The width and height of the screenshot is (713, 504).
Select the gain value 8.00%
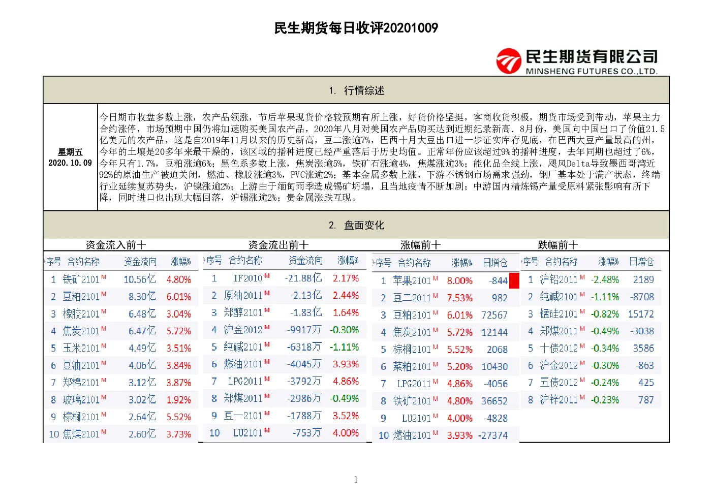pos(460,280)
